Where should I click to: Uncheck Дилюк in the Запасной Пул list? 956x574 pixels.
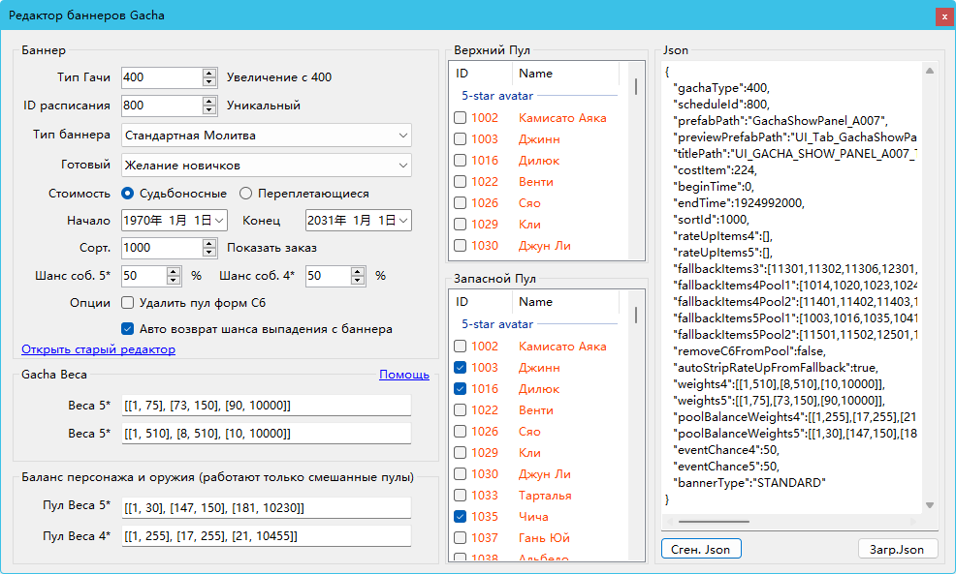click(461, 389)
